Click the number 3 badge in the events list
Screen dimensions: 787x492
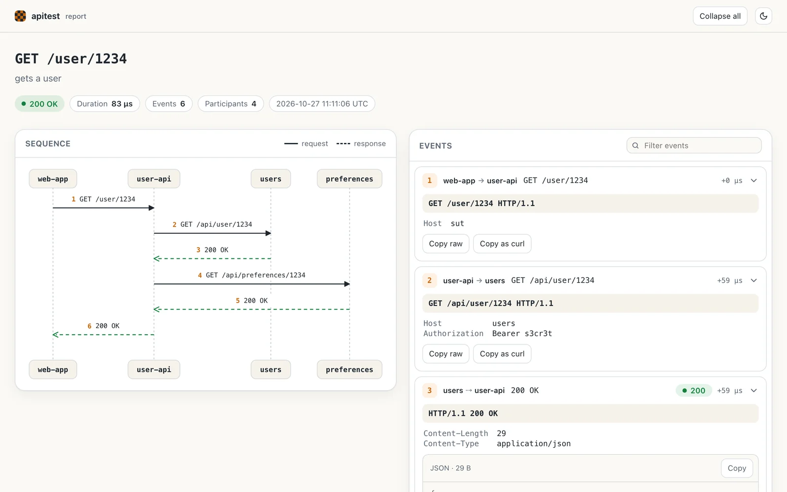tap(429, 391)
